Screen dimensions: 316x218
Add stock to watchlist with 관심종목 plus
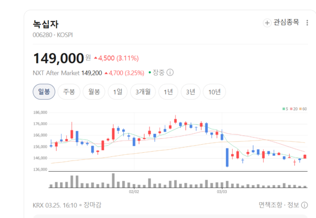[x=281, y=23]
